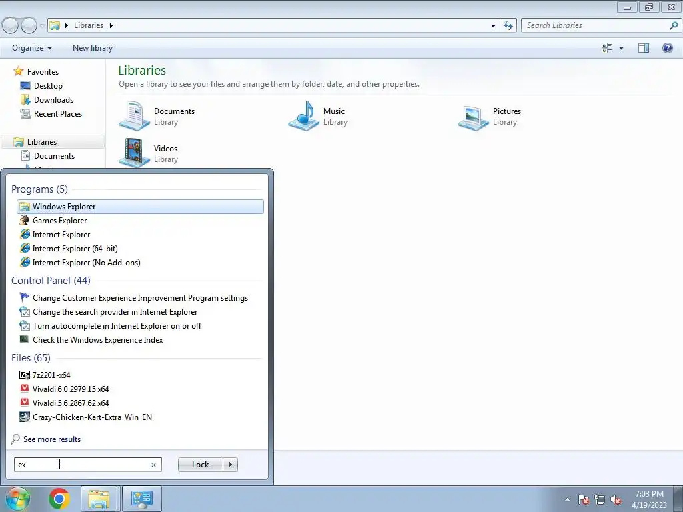Expand the arrow after Libraries in address bar
The image size is (683, 512).
[x=111, y=25]
